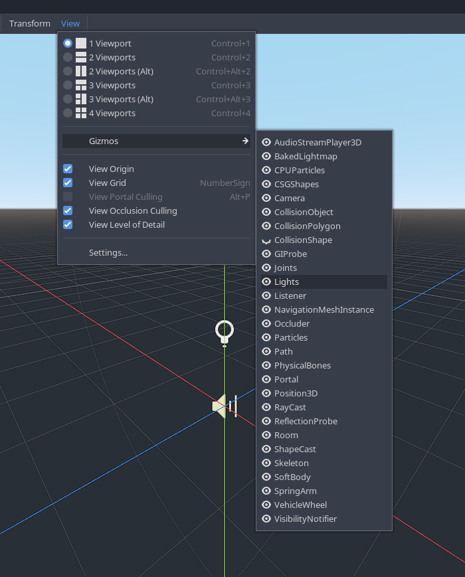Select the 1 Viewport radio option
This screenshot has height=577, width=465.
click(x=68, y=43)
